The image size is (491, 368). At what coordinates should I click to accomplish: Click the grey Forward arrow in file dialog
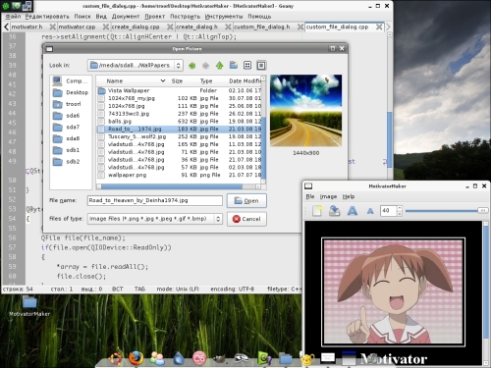click(x=205, y=66)
